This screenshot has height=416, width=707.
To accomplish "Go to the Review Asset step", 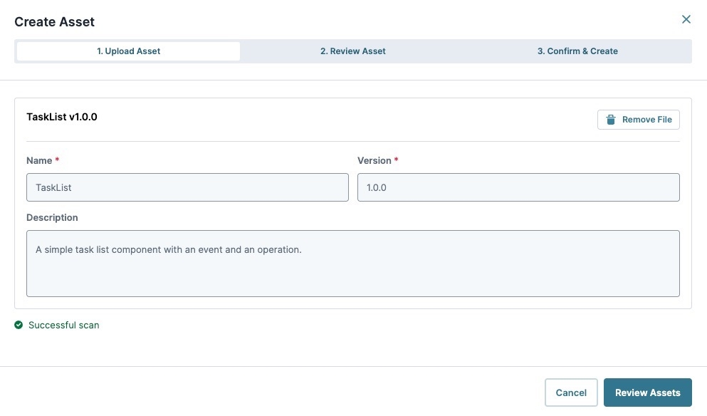I will click(x=352, y=51).
